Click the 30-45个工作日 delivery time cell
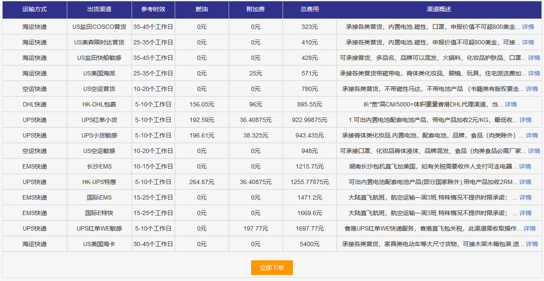The height and width of the screenshot is (281, 544). [153, 244]
